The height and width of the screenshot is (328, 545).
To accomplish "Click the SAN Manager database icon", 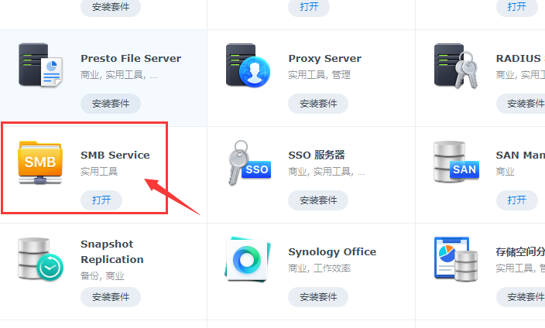I will [456, 162].
